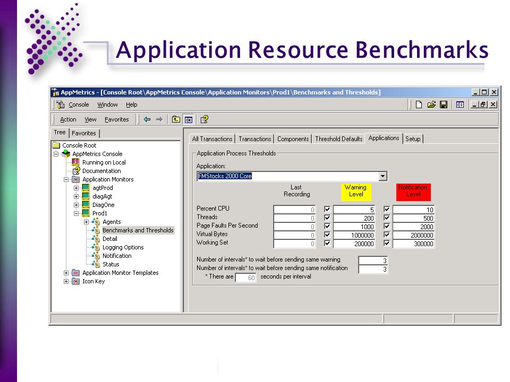The height and width of the screenshot is (382, 510).
Task: Click the Open folder icon
Action: pos(431,105)
